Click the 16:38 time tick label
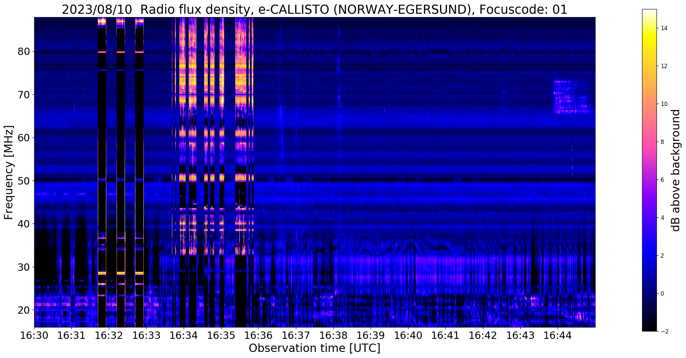The width and height of the screenshot is (686, 358). [333, 336]
